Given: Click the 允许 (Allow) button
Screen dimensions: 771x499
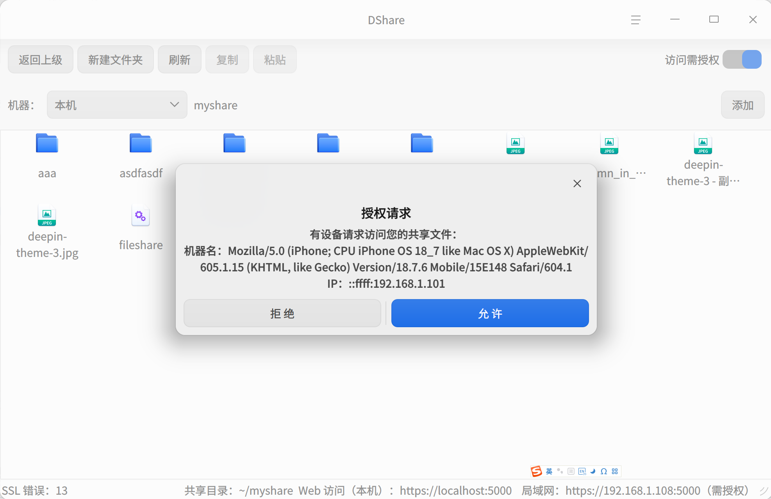Looking at the screenshot, I should 490,313.
